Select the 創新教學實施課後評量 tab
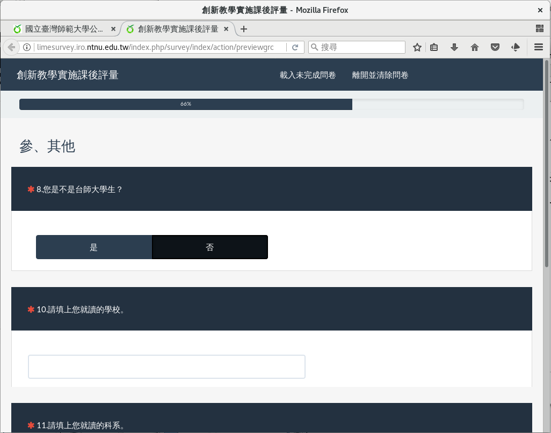The width and height of the screenshot is (551, 433). [x=178, y=29]
